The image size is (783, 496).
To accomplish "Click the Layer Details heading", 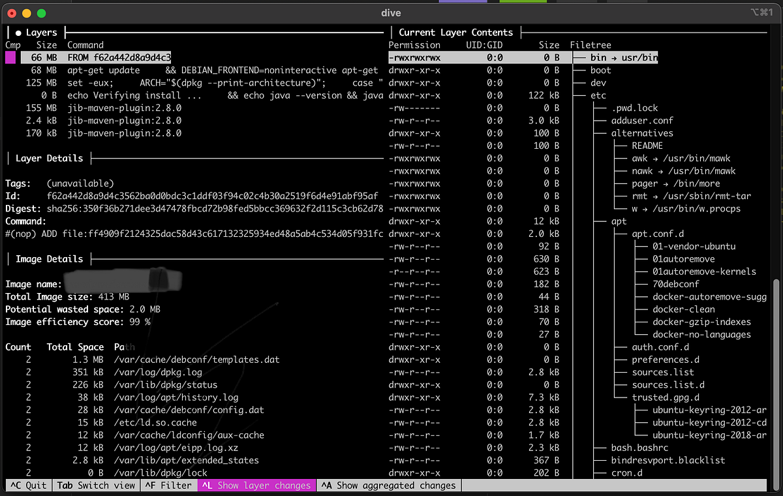I will click(49, 158).
